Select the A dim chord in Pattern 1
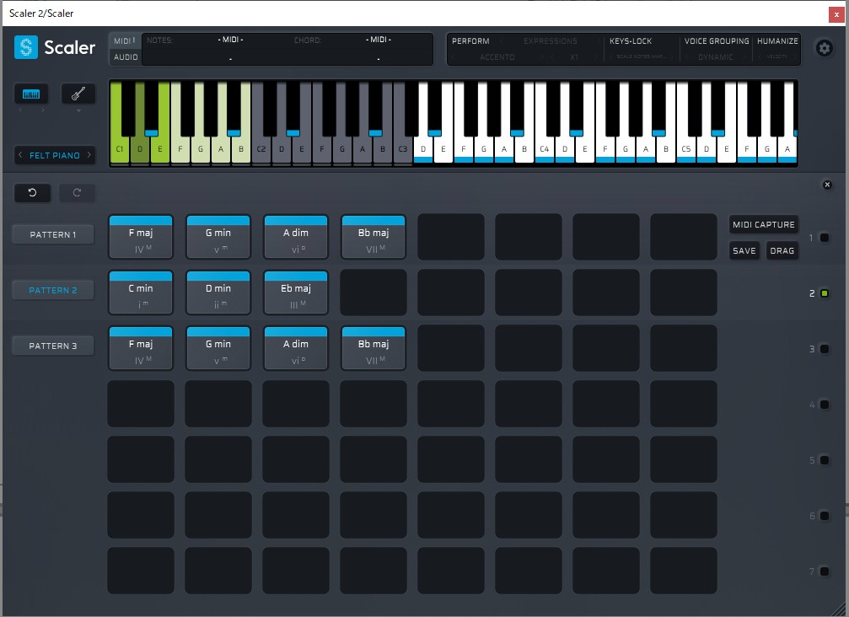Viewport: 849px width, 617px height. [296, 237]
